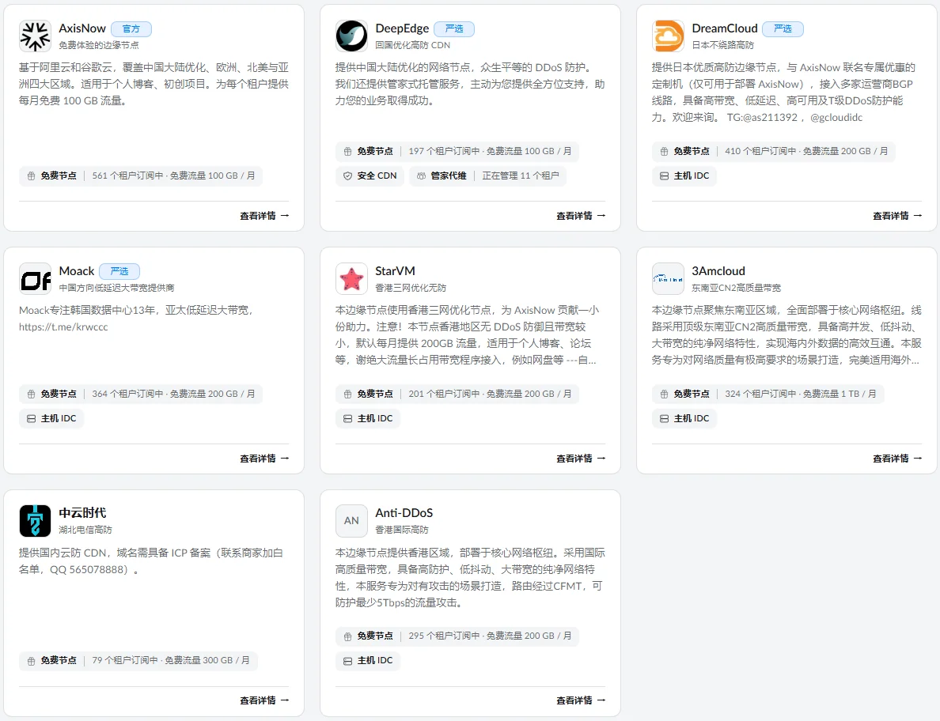The image size is (940, 721).
Task: Click the Moack logo icon
Action: [x=35, y=278]
